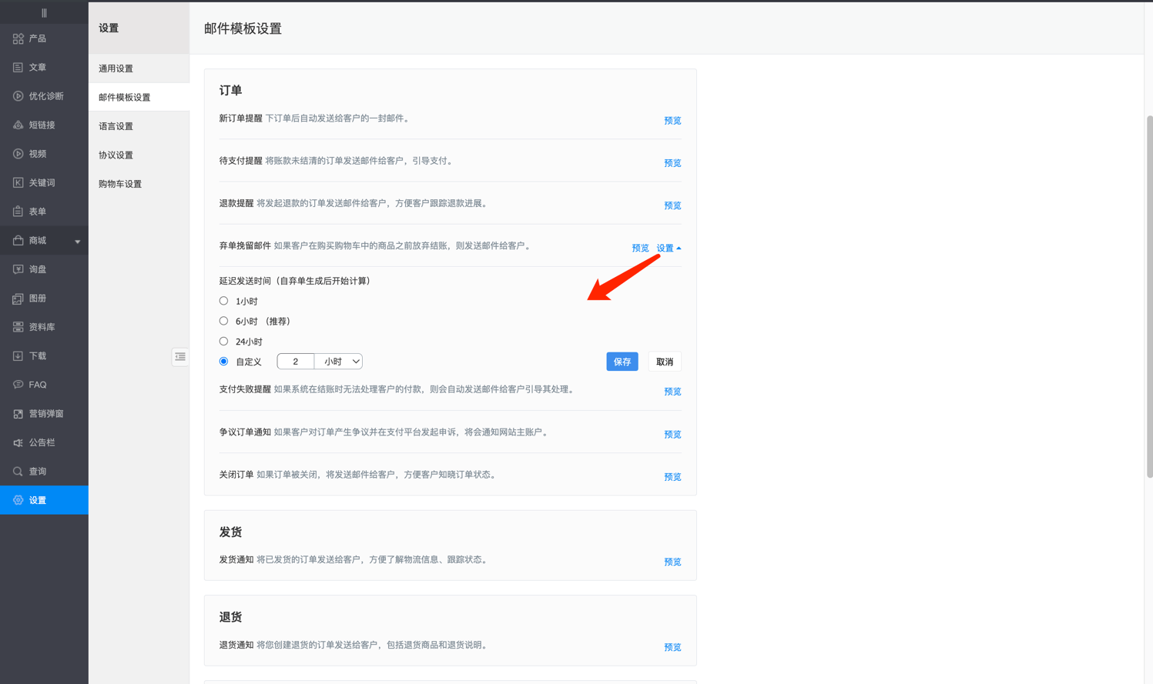Click the 公告栏 megaphone icon
This screenshot has height=684, width=1153.
tap(18, 442)
